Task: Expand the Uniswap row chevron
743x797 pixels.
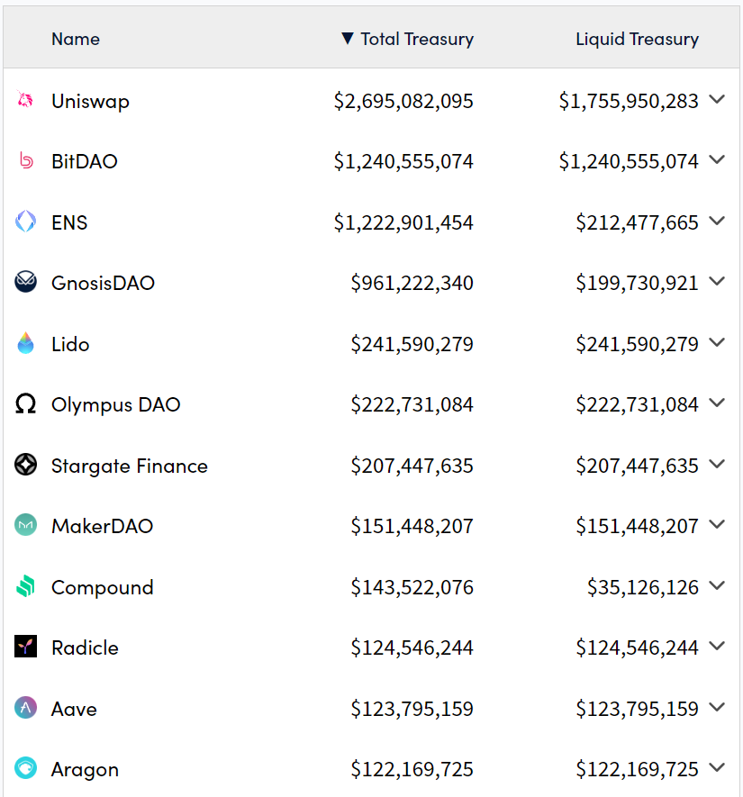Action: tap(717, 100)
